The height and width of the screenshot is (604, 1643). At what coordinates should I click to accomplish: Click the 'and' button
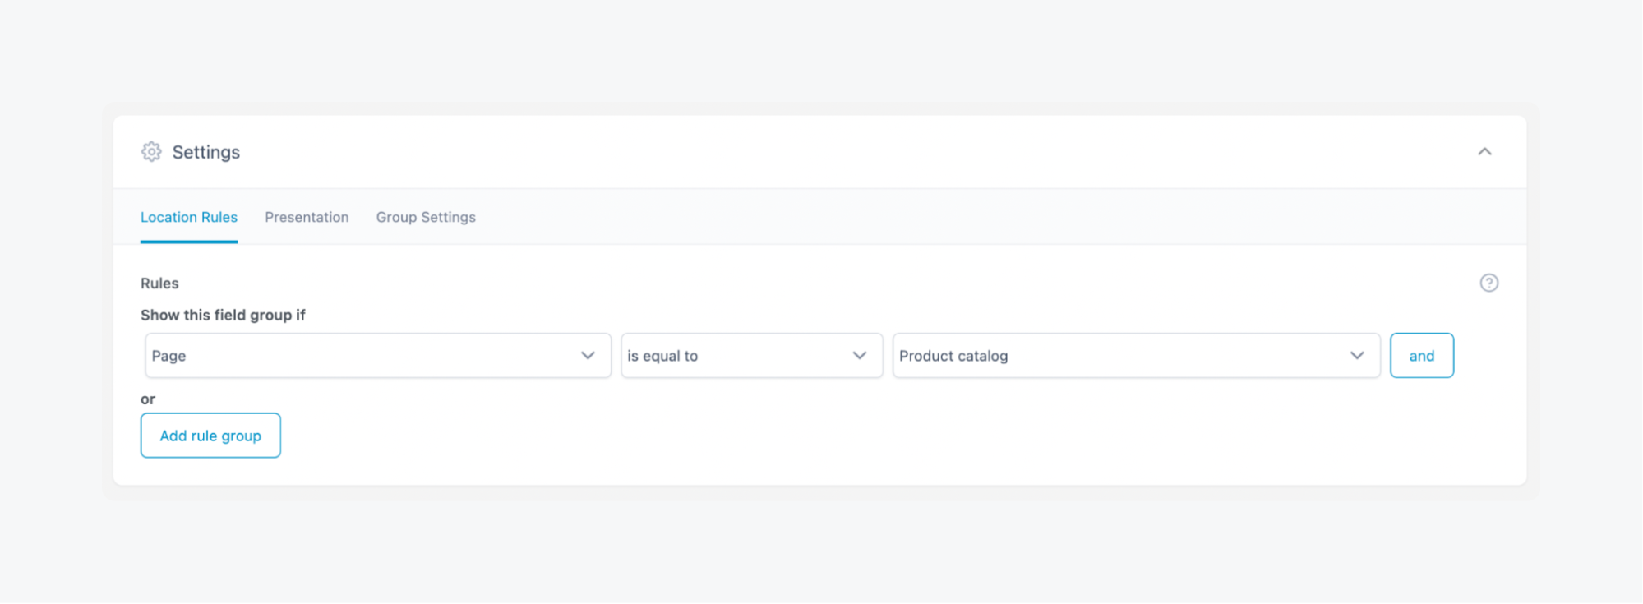1421,356
